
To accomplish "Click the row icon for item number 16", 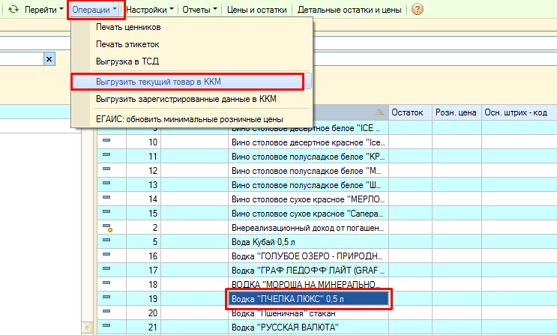I will click(106, 254).
